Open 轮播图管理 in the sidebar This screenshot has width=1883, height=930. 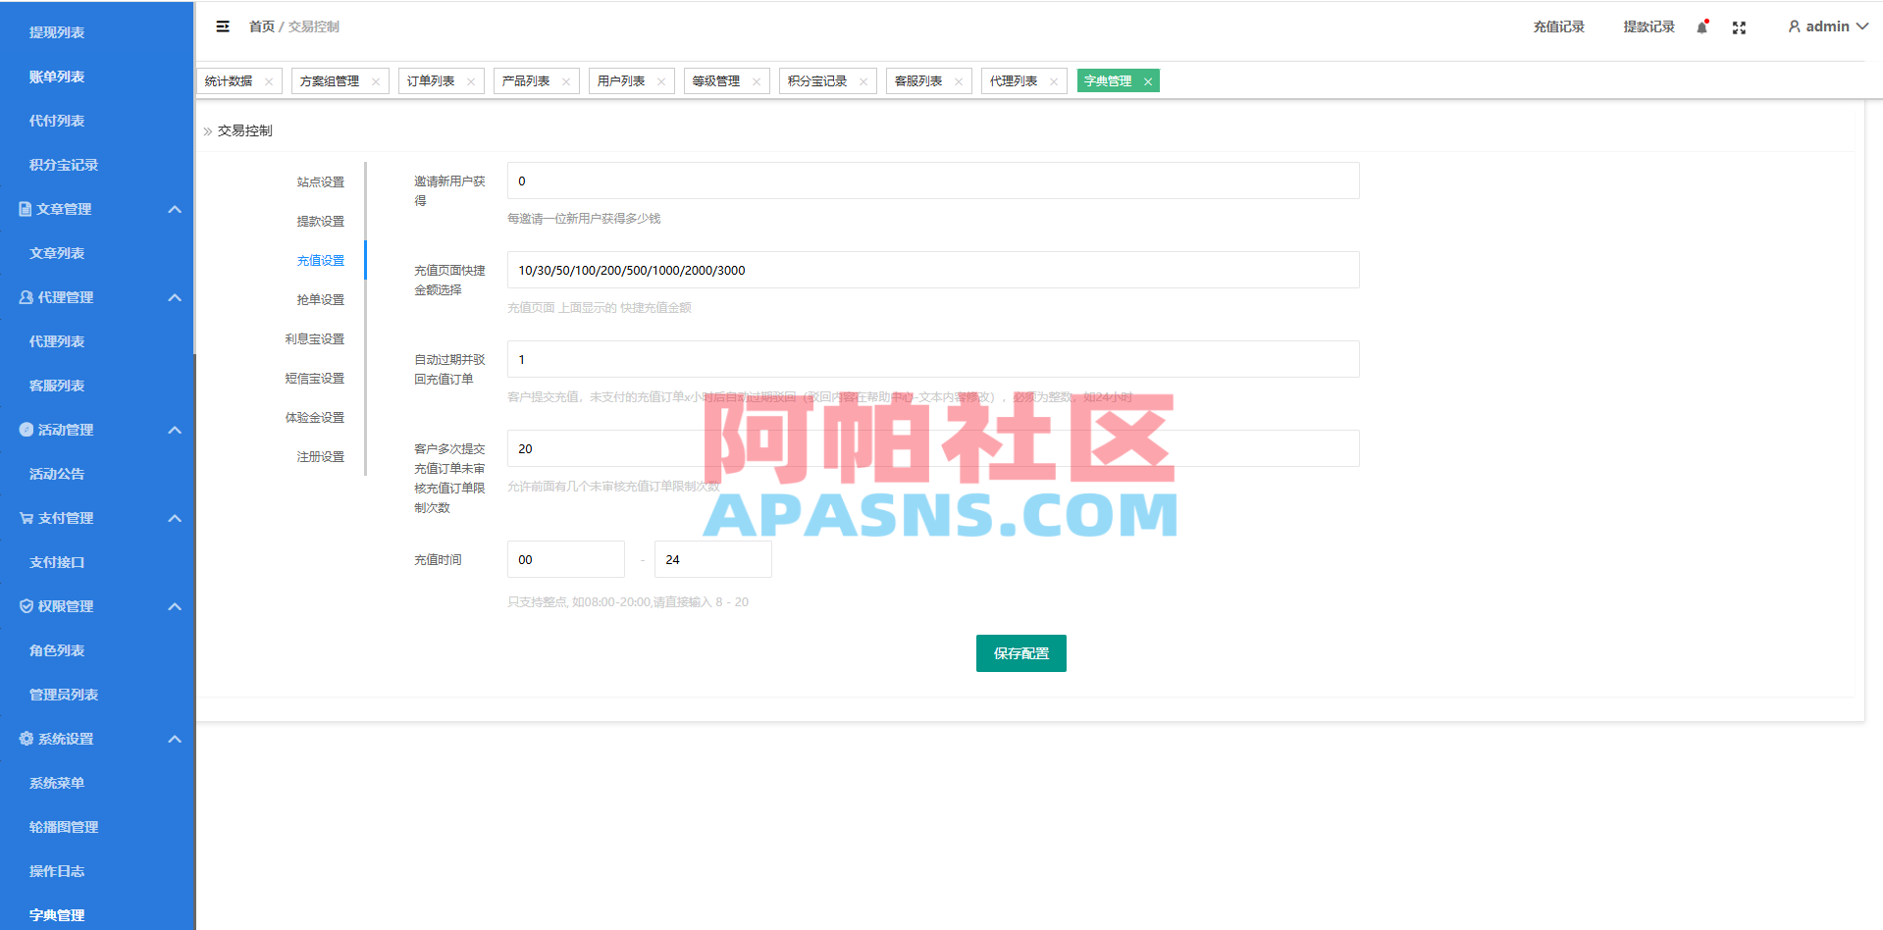pos(64,827)
